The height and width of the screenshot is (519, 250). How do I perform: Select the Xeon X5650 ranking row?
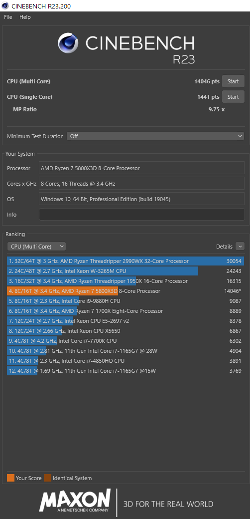pyautogui.click(x=125, y=331)
